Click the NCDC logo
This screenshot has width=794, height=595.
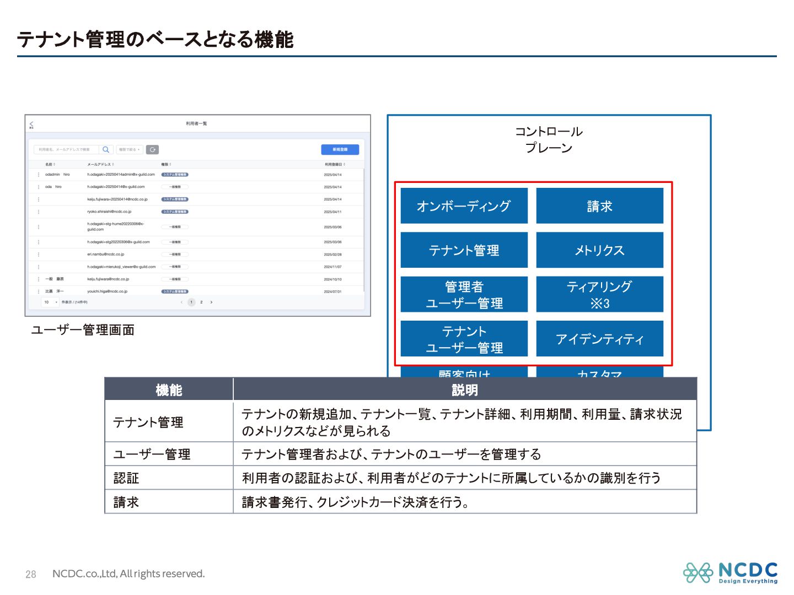731,573
